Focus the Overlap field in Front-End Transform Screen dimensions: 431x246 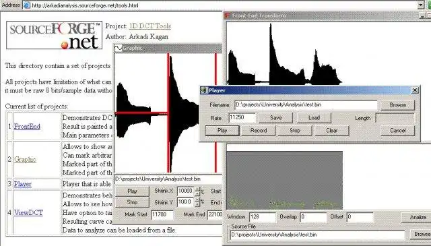point(313,217)
